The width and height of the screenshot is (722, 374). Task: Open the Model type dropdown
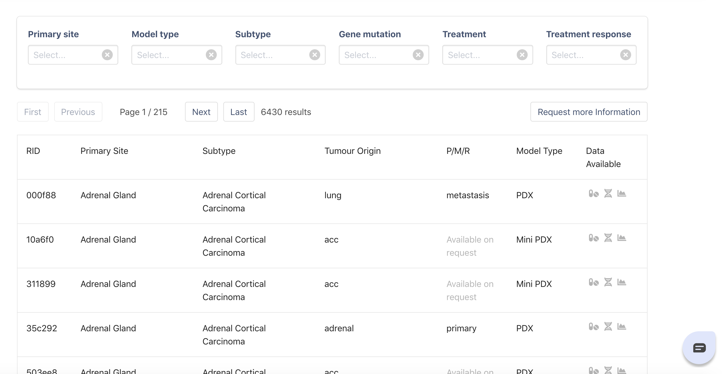(x=168, y=55)
